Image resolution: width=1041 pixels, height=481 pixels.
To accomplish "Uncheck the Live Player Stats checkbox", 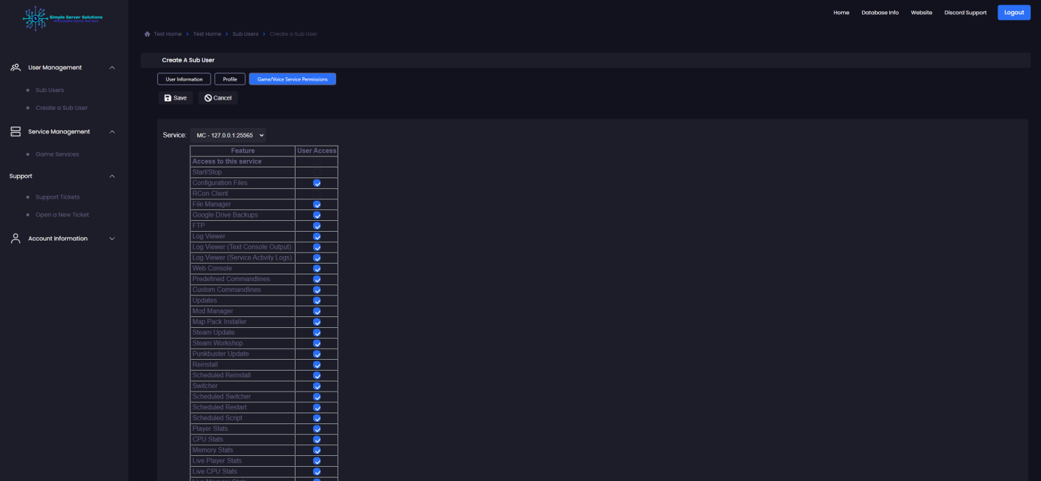I will [x=317, y=461].
